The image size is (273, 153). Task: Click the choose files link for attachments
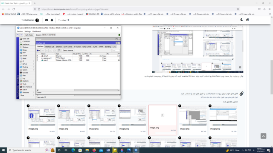tap(192, 94)
